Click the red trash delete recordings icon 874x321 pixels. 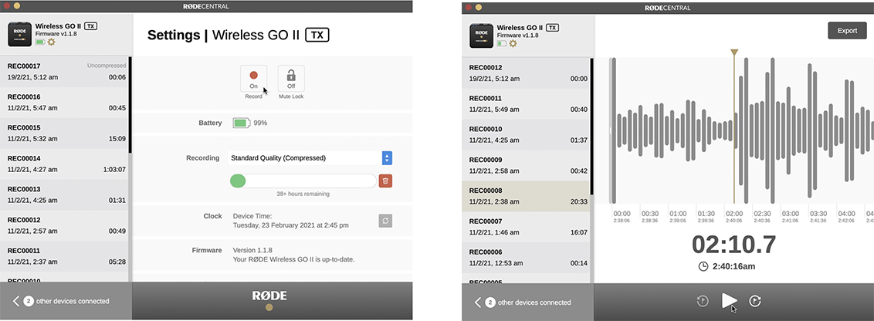(x=385, y=181)
